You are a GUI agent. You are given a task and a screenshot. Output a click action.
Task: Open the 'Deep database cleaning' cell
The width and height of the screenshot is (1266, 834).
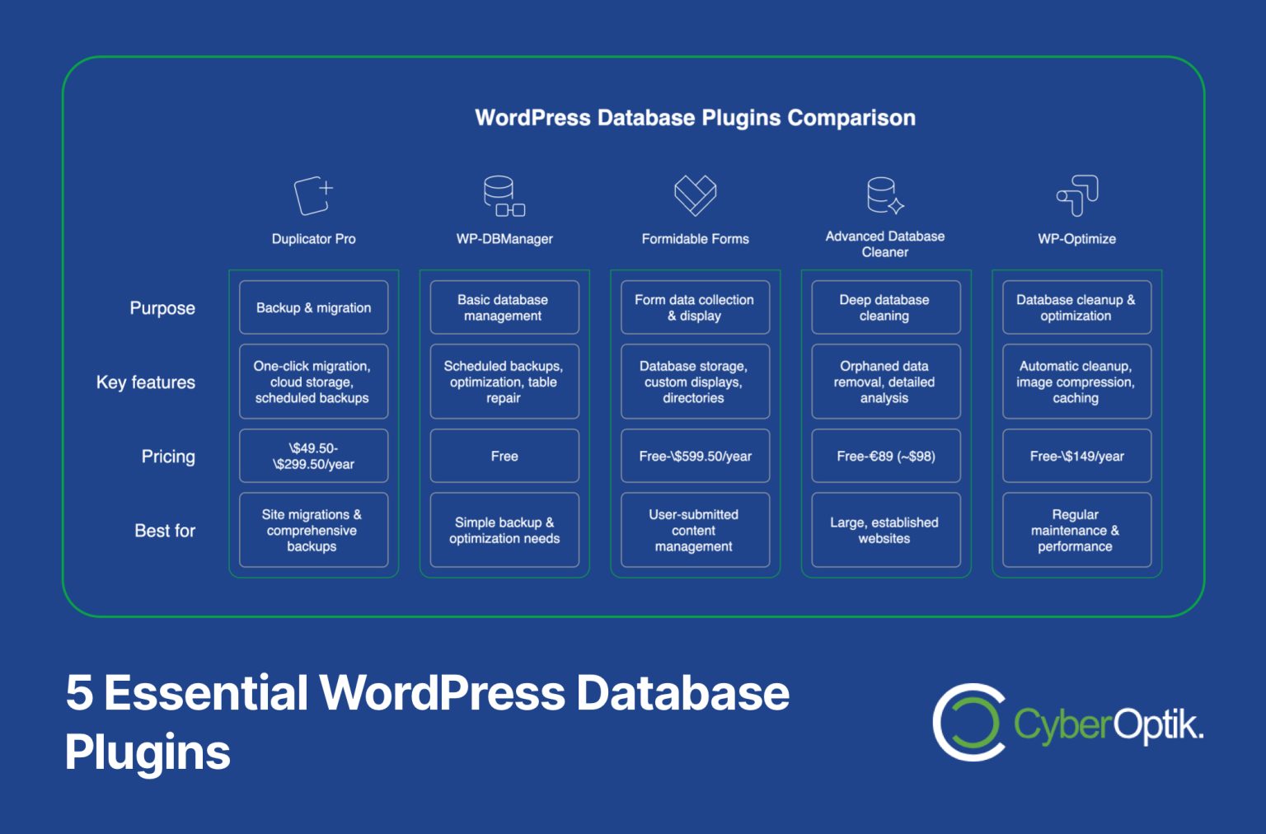[x=885, y=307]
